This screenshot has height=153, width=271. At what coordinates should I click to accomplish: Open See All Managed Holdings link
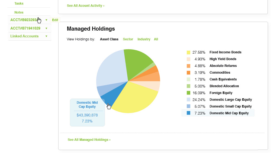coord(89,140)
